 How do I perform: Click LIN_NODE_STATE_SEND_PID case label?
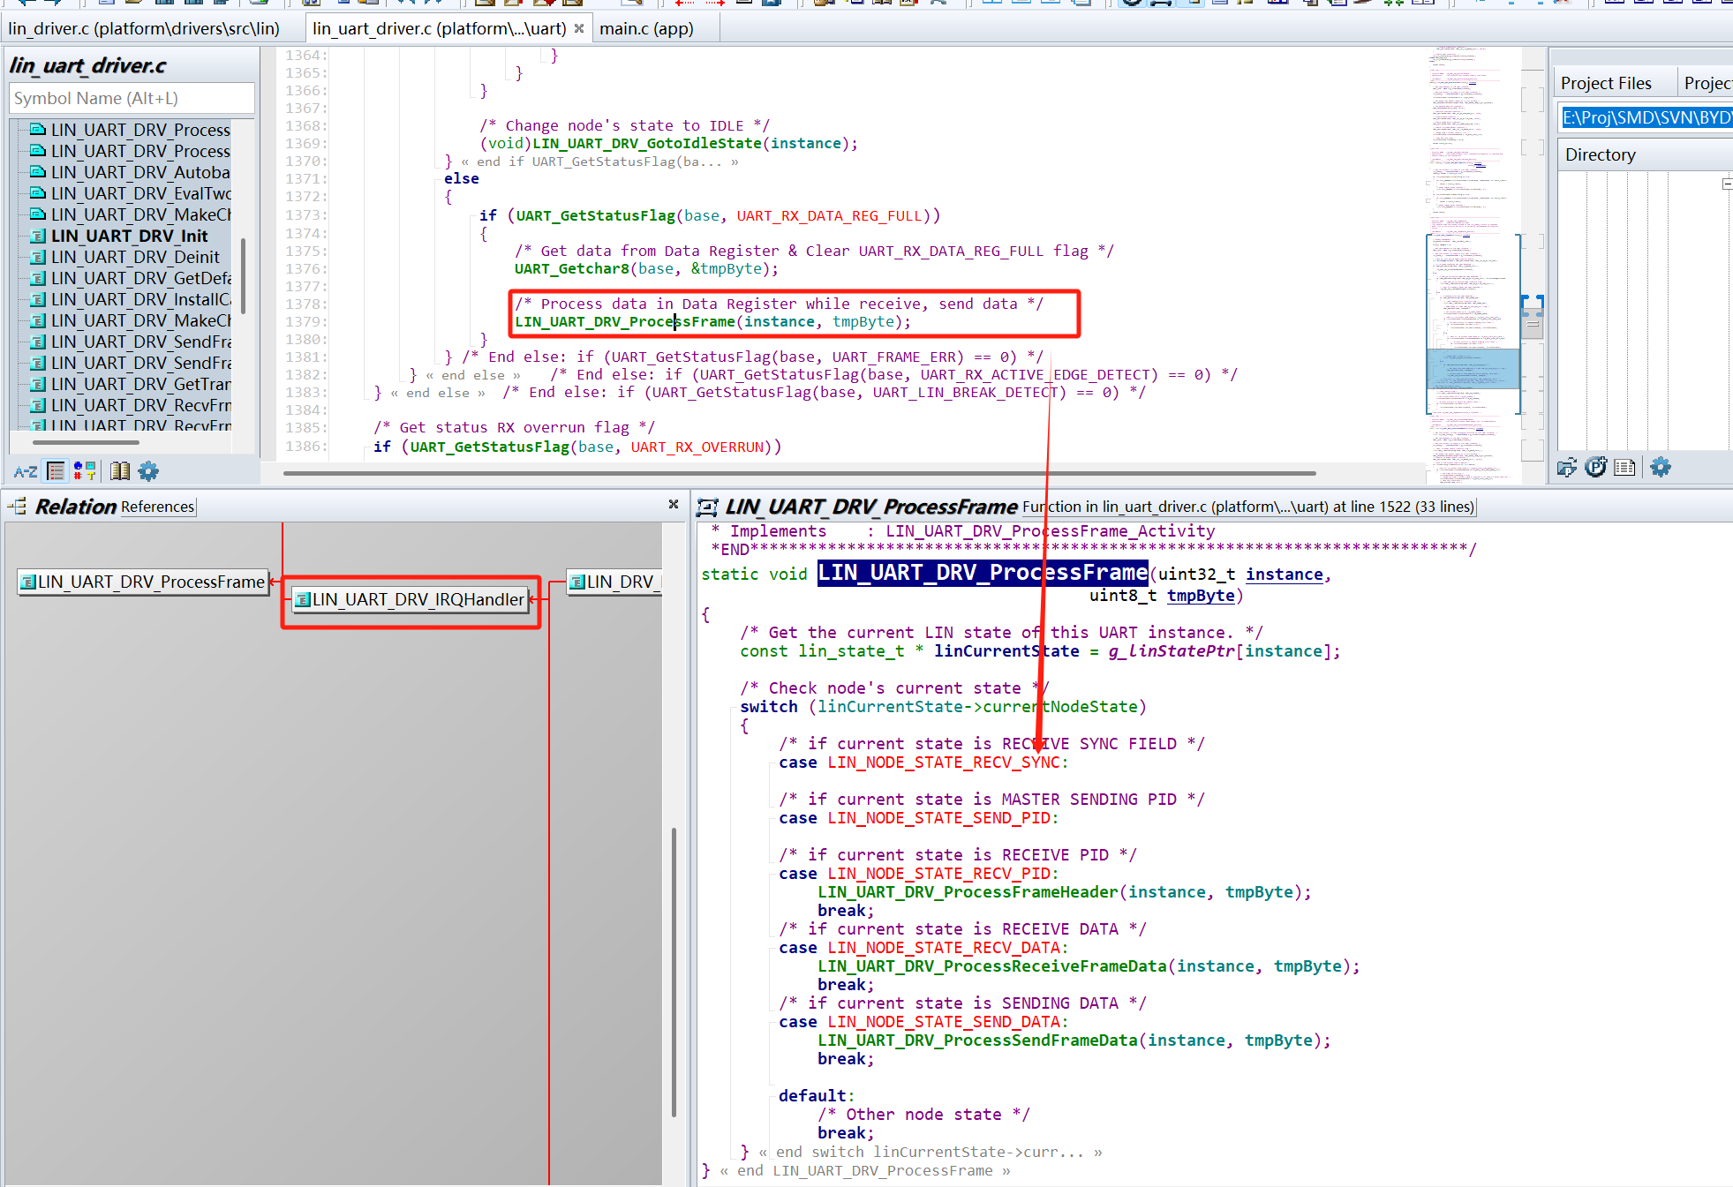pyautogui.click(x=938, y=818)
